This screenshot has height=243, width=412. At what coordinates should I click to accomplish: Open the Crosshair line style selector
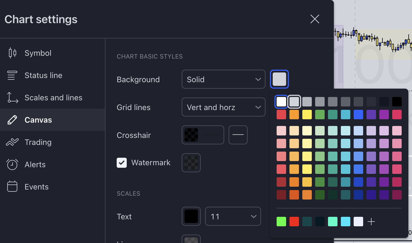238,135
